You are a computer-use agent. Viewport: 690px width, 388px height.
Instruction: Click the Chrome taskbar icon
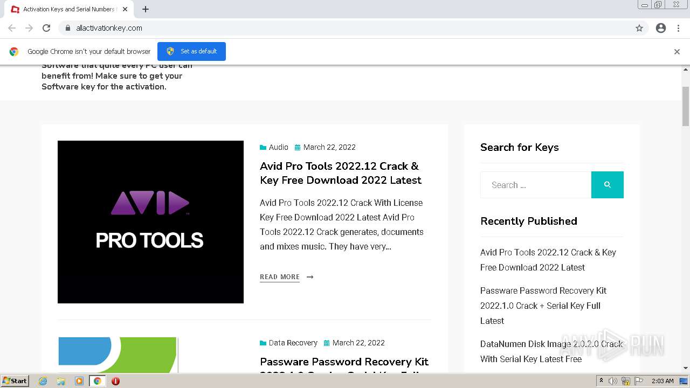97,381
